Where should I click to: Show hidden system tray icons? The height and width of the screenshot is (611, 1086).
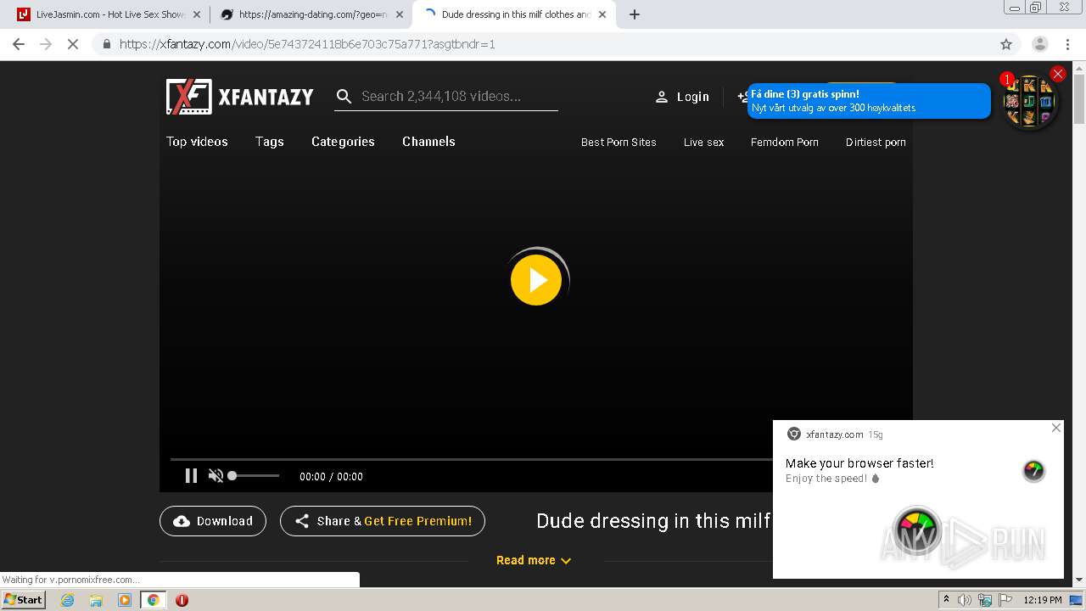tap(946, 600)
